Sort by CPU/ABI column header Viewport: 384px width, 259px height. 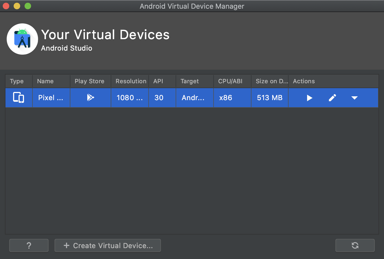click(x=232, y=81)
